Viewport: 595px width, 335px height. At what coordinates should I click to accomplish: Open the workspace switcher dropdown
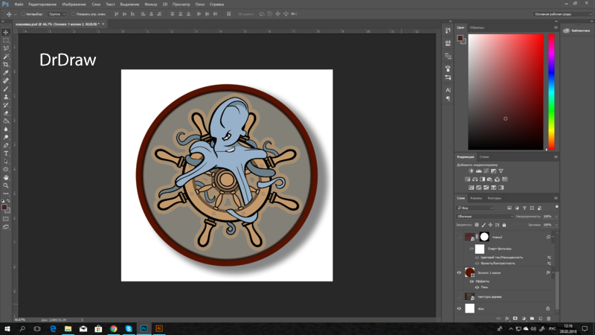[x=563, y=14]
